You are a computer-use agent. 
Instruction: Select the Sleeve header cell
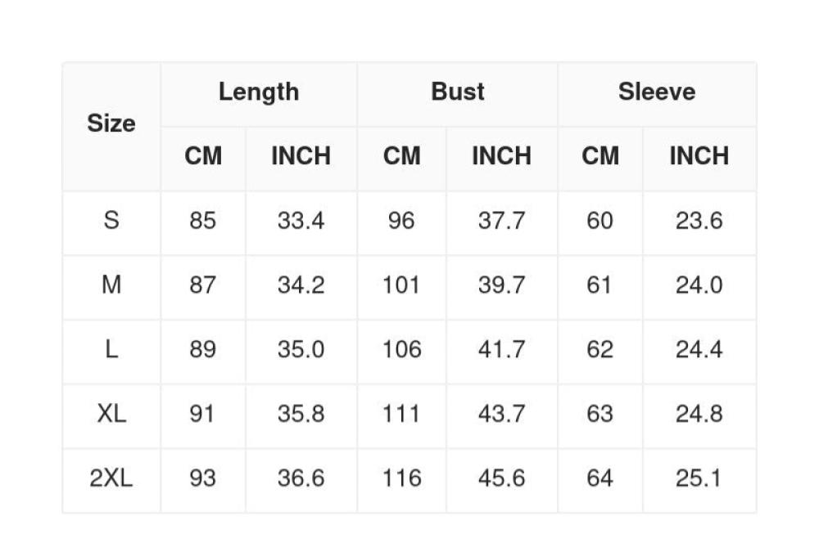pos(657,94)
